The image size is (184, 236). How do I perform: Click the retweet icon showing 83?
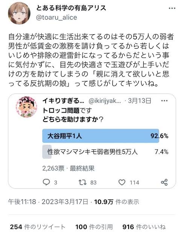click(x=82, y=182)
